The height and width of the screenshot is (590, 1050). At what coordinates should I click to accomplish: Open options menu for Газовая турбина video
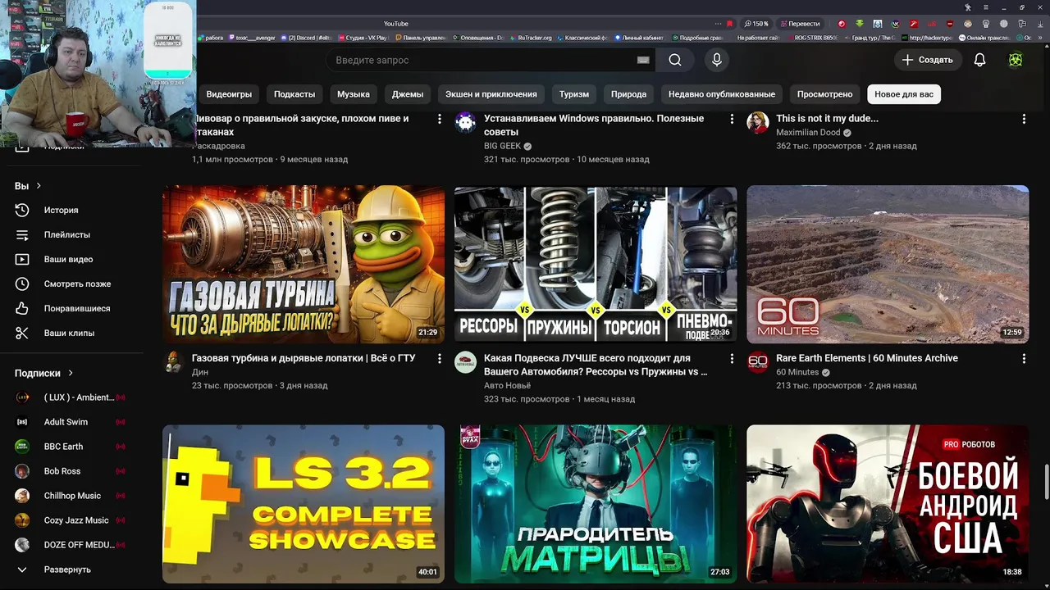(x=440, y=359)
